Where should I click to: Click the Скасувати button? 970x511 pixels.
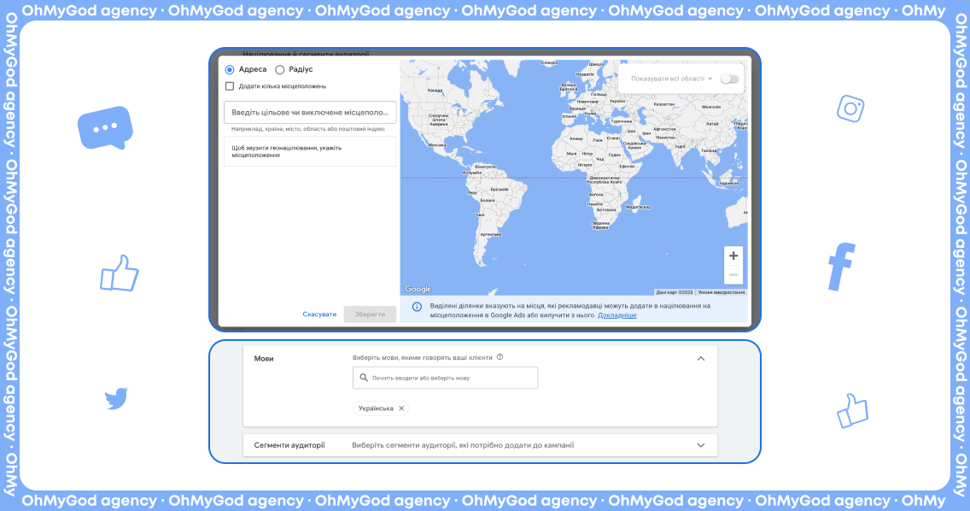(x=319, y=314)
